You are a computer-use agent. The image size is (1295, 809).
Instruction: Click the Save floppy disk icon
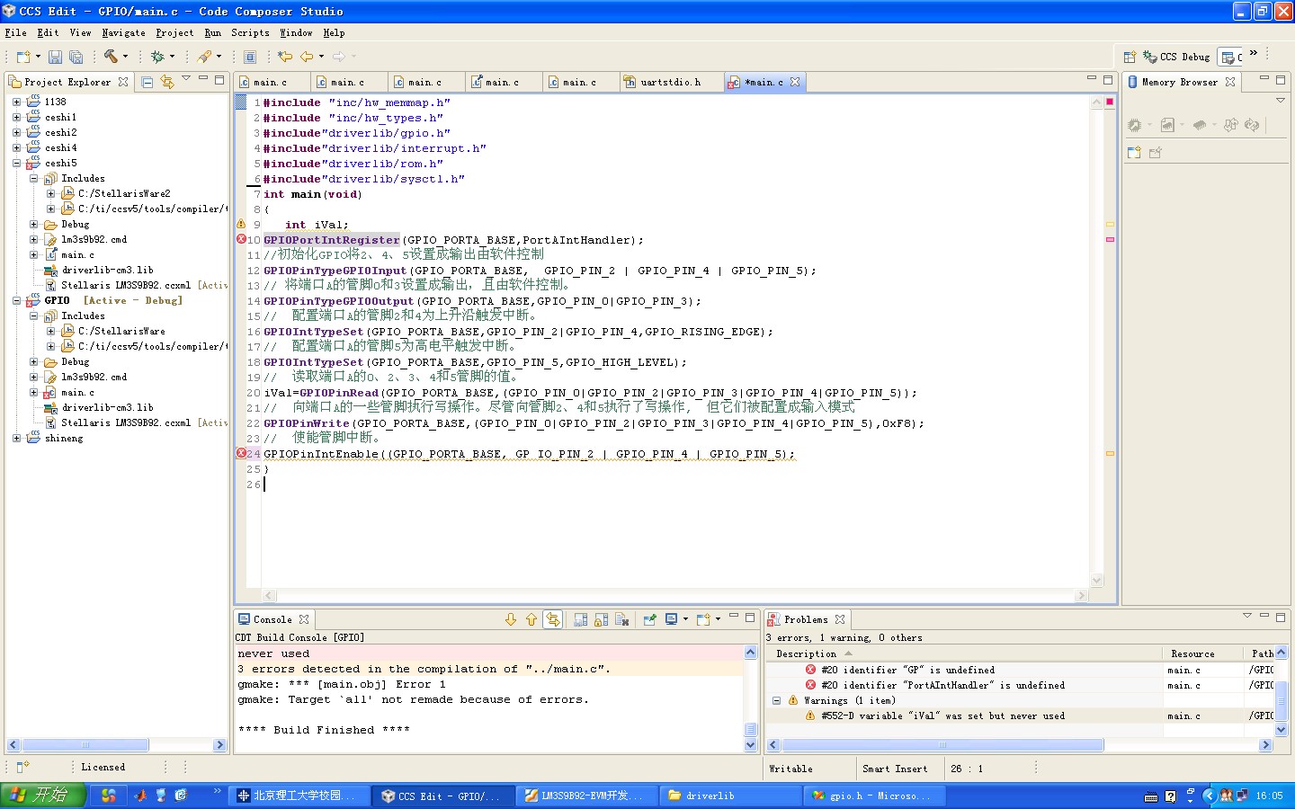click(55, 57)
